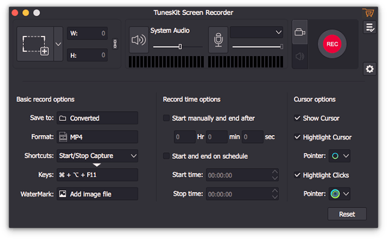This screenshot has width=387, height=239.
Task: Open the Hightlight Clicks pointer style dropdown
Action: pyautogui.click(x=340, y=194)
